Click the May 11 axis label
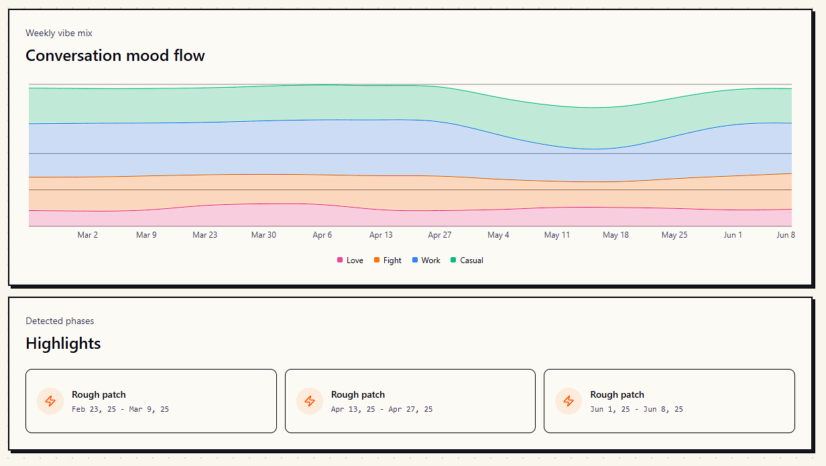This screenshot has height=466, width=826. (556, 235)
